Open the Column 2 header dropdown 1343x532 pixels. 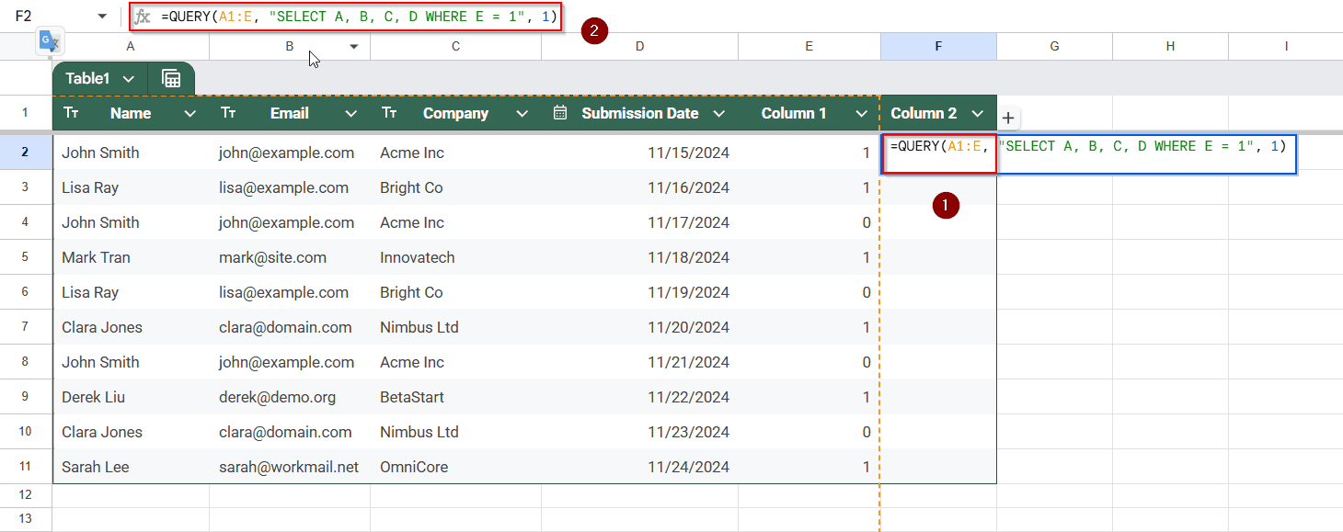(978, 114)
